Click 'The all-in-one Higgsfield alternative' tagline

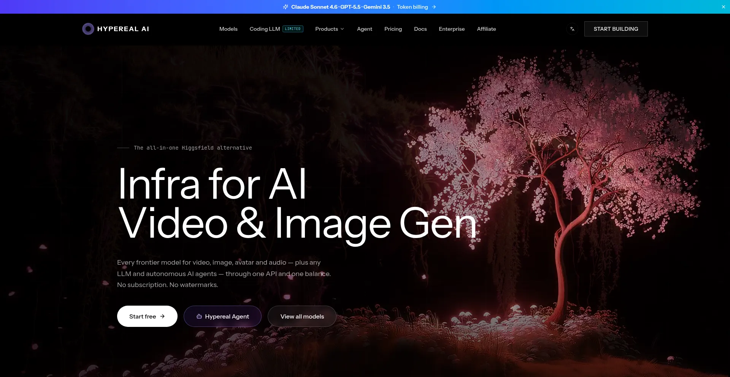coord(193,148)
